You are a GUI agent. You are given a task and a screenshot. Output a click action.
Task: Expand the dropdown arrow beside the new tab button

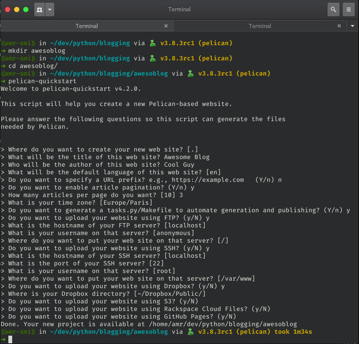(x=50, y=9)
